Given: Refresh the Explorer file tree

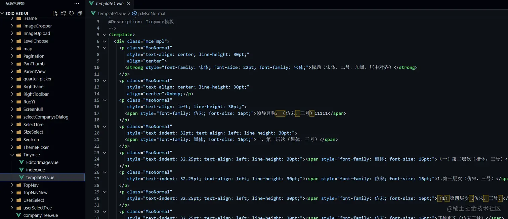Looking at the screenshot, I should (x=71, y=13).
